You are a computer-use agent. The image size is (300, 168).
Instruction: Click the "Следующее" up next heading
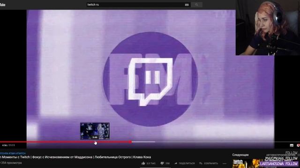coord(240,155)
